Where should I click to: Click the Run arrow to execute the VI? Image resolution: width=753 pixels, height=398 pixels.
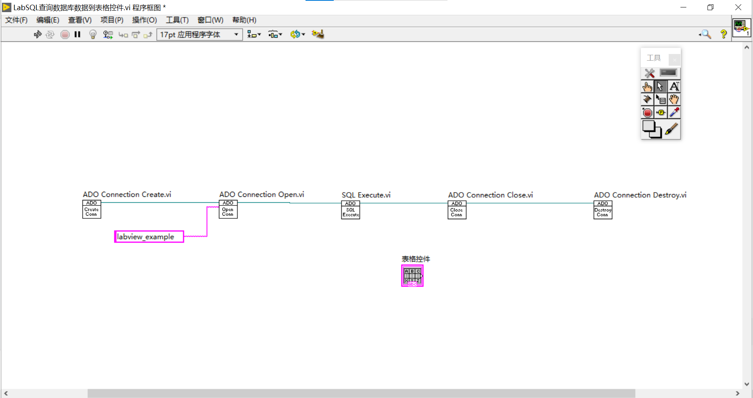37,34
